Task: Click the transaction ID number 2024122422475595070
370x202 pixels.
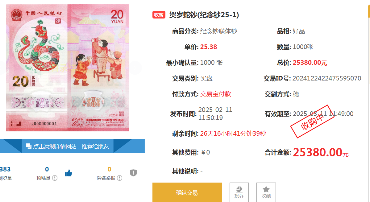Action: (326, 78)
